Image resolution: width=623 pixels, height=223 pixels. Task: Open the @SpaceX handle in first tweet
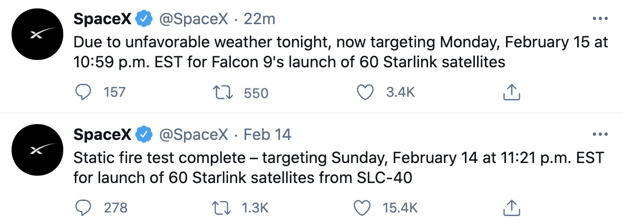[193, 19]
